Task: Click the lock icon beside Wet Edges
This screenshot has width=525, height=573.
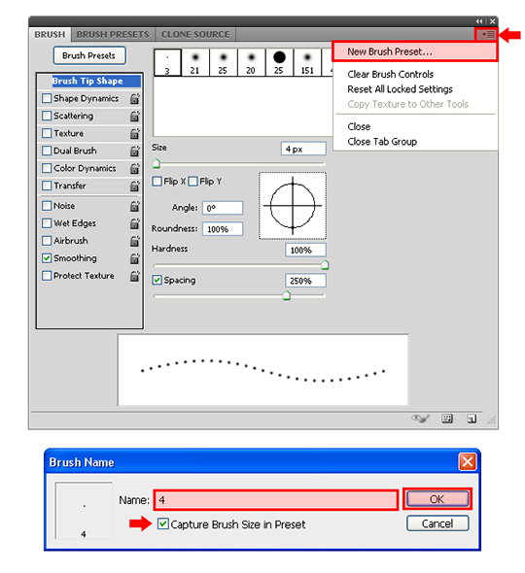Action: tap(135, 223)
